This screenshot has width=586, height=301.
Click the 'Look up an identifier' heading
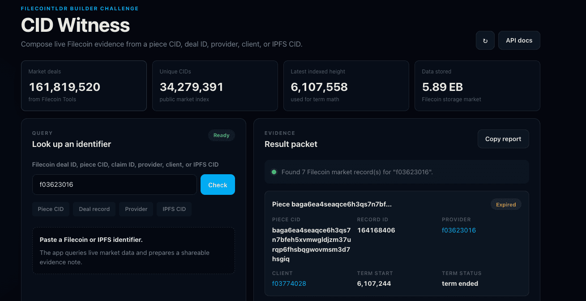click(x=72, y=144)
